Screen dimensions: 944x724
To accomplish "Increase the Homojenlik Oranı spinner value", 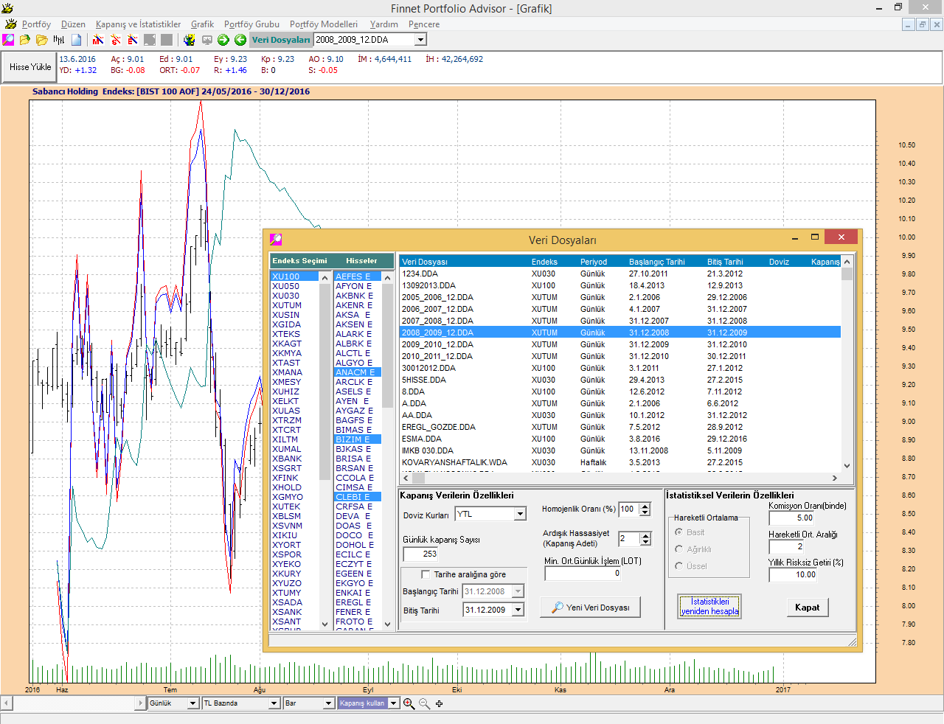I will [x=645, y=506].
